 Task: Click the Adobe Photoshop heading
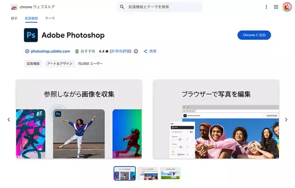(73, 35)
